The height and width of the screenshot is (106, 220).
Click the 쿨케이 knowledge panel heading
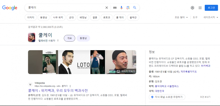click(x=45, y=35)
